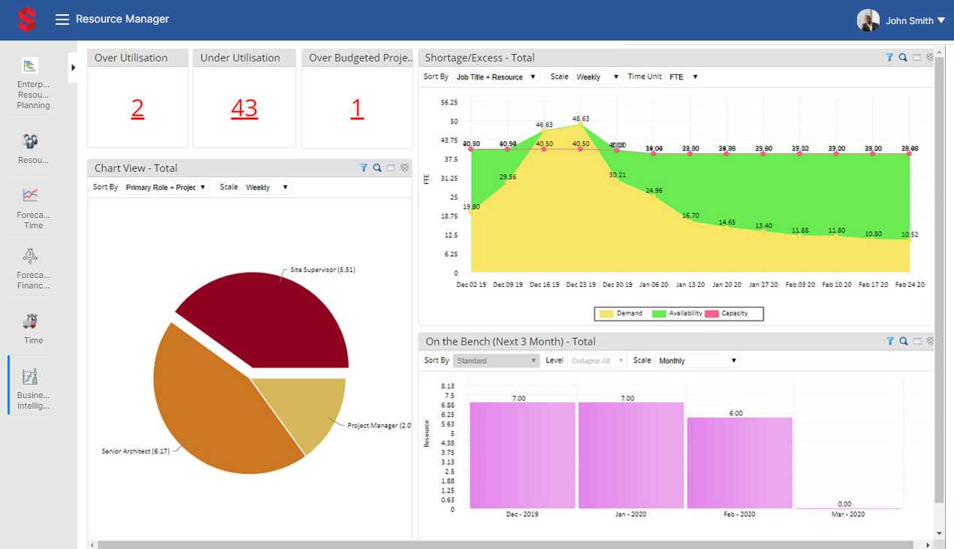The image size is (954, 549).
Task: Open the hamburger menu beside Resource Manager
Action: [x=62, y=20]
